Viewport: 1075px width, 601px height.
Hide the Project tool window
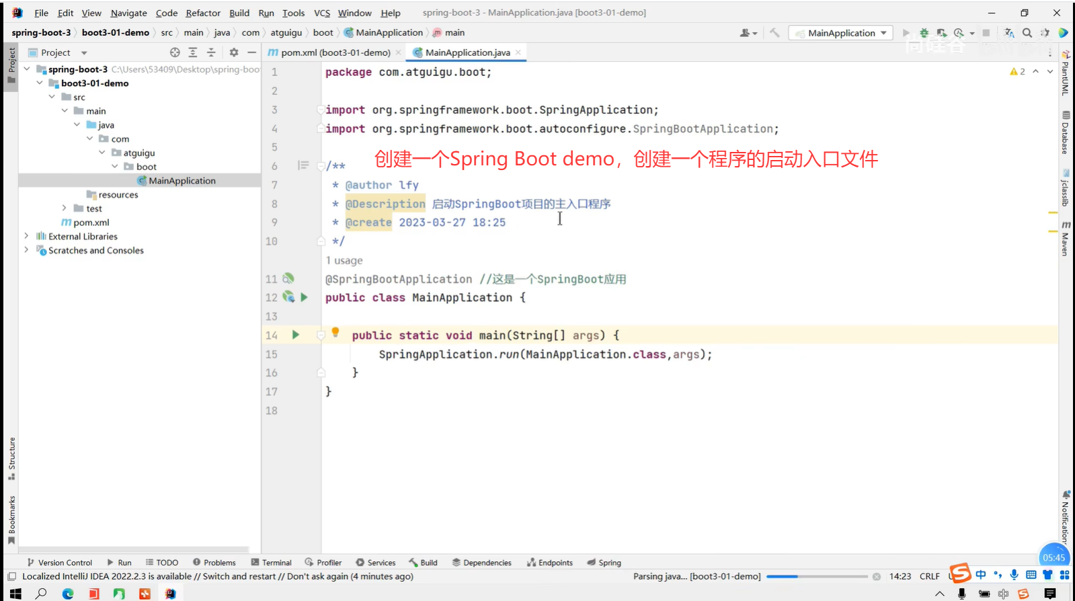pyautogui.click(x=251, y=52)
